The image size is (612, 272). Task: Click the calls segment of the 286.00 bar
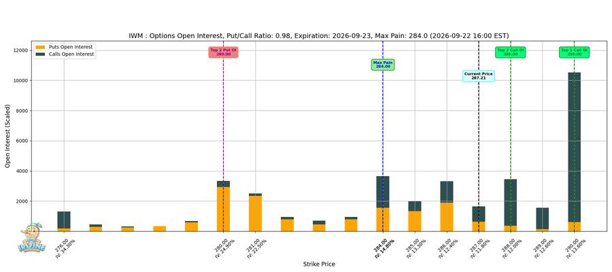pyautogui.click(x=447, y=192)
